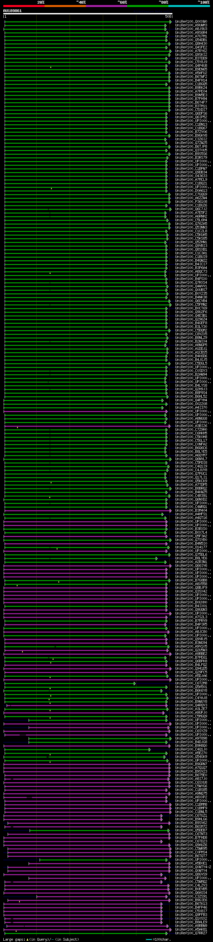Viewport: 213px width, 942px height.
Task: Click the orange ~40% legend color segment
Action: pos(65,6)
